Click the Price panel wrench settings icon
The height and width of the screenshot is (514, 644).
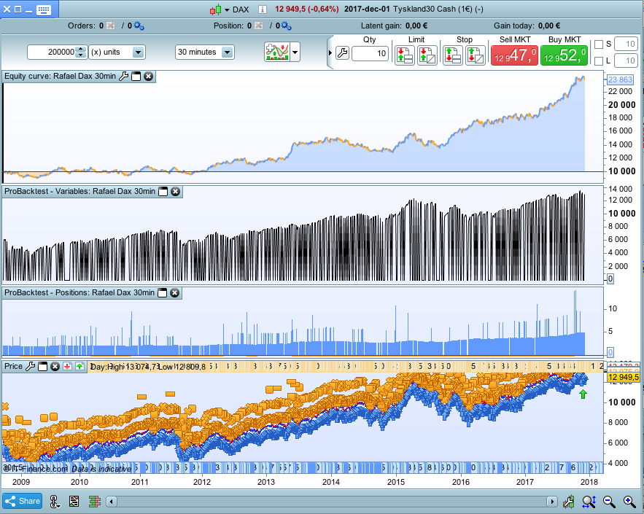pyautogui.click(x=31, y=367)
